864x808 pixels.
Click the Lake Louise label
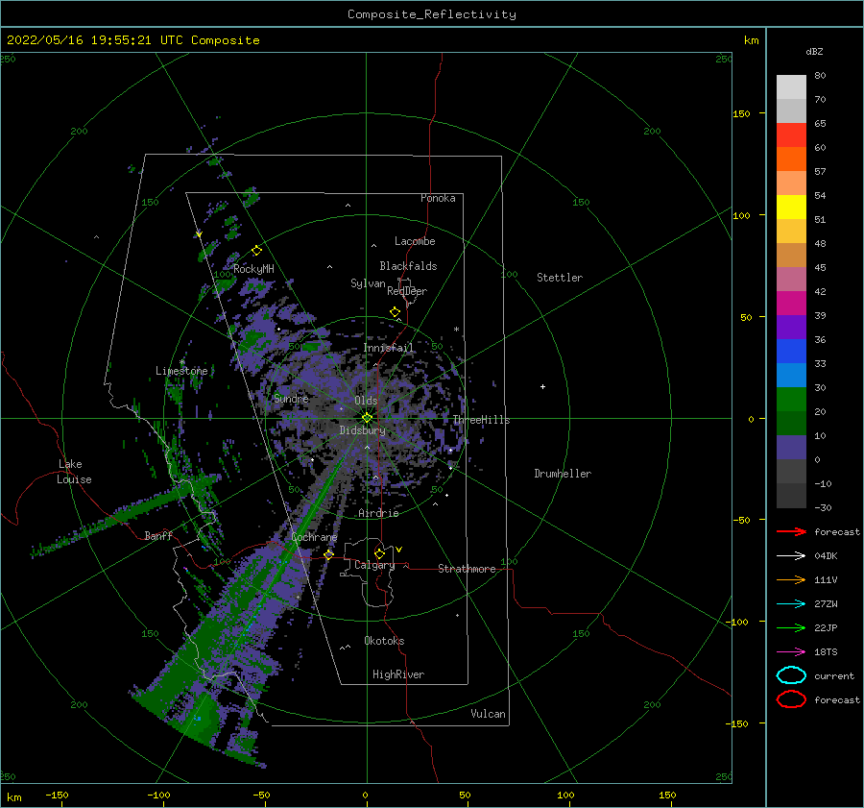click(x=74, y=472)
